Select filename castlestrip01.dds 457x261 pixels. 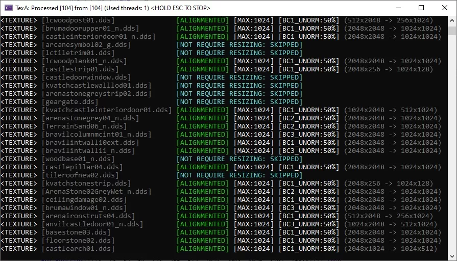click(x=80, y=69)
